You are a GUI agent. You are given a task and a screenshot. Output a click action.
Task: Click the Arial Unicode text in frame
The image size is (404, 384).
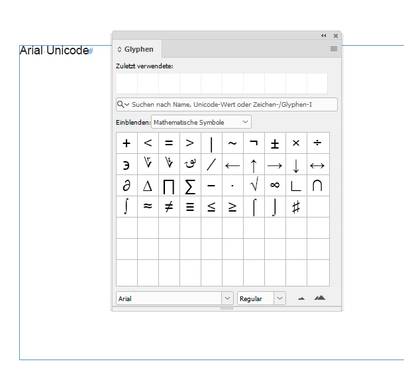(x=54, y=50)
